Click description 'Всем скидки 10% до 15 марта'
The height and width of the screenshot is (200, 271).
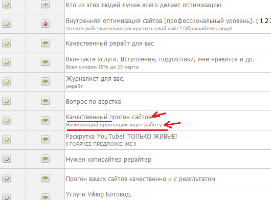[102, 67]
